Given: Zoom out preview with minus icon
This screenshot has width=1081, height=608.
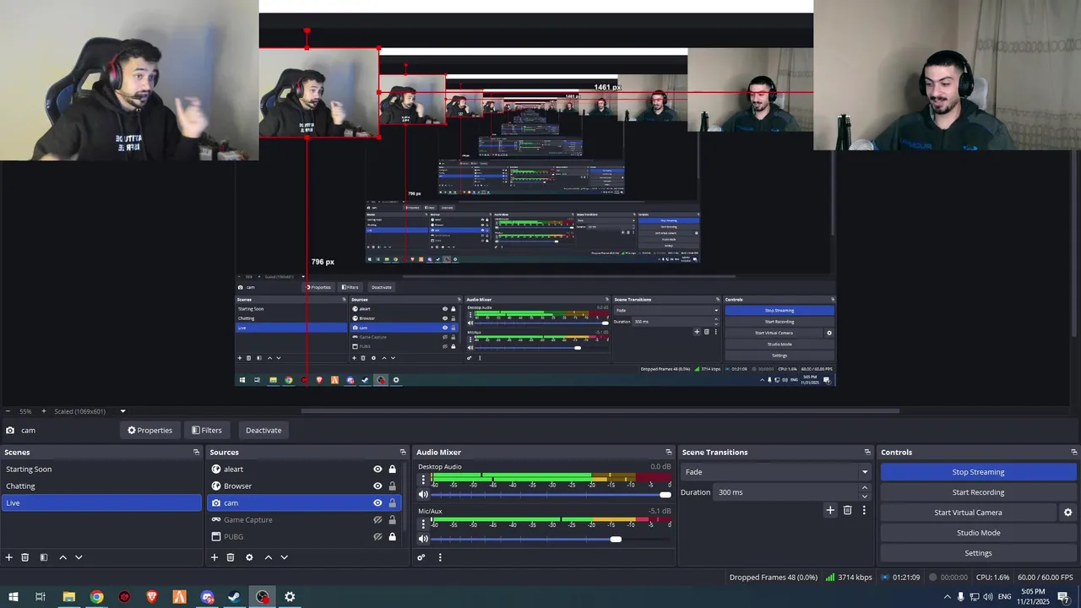Looking at the screenshot, I should (x=8, y=411).
